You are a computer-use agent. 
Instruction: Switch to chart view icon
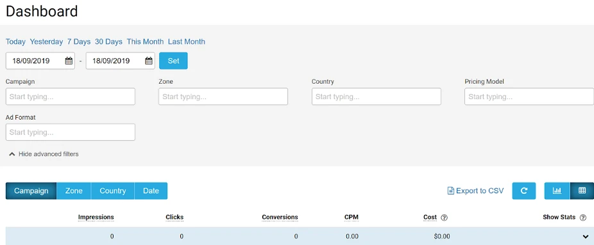(x=557, y=191)
